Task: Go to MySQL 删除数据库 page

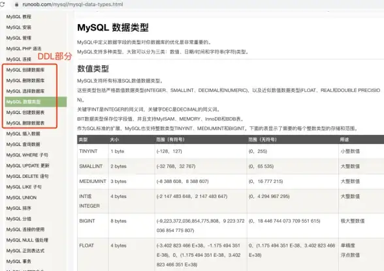Action: [x=25, y=80]
